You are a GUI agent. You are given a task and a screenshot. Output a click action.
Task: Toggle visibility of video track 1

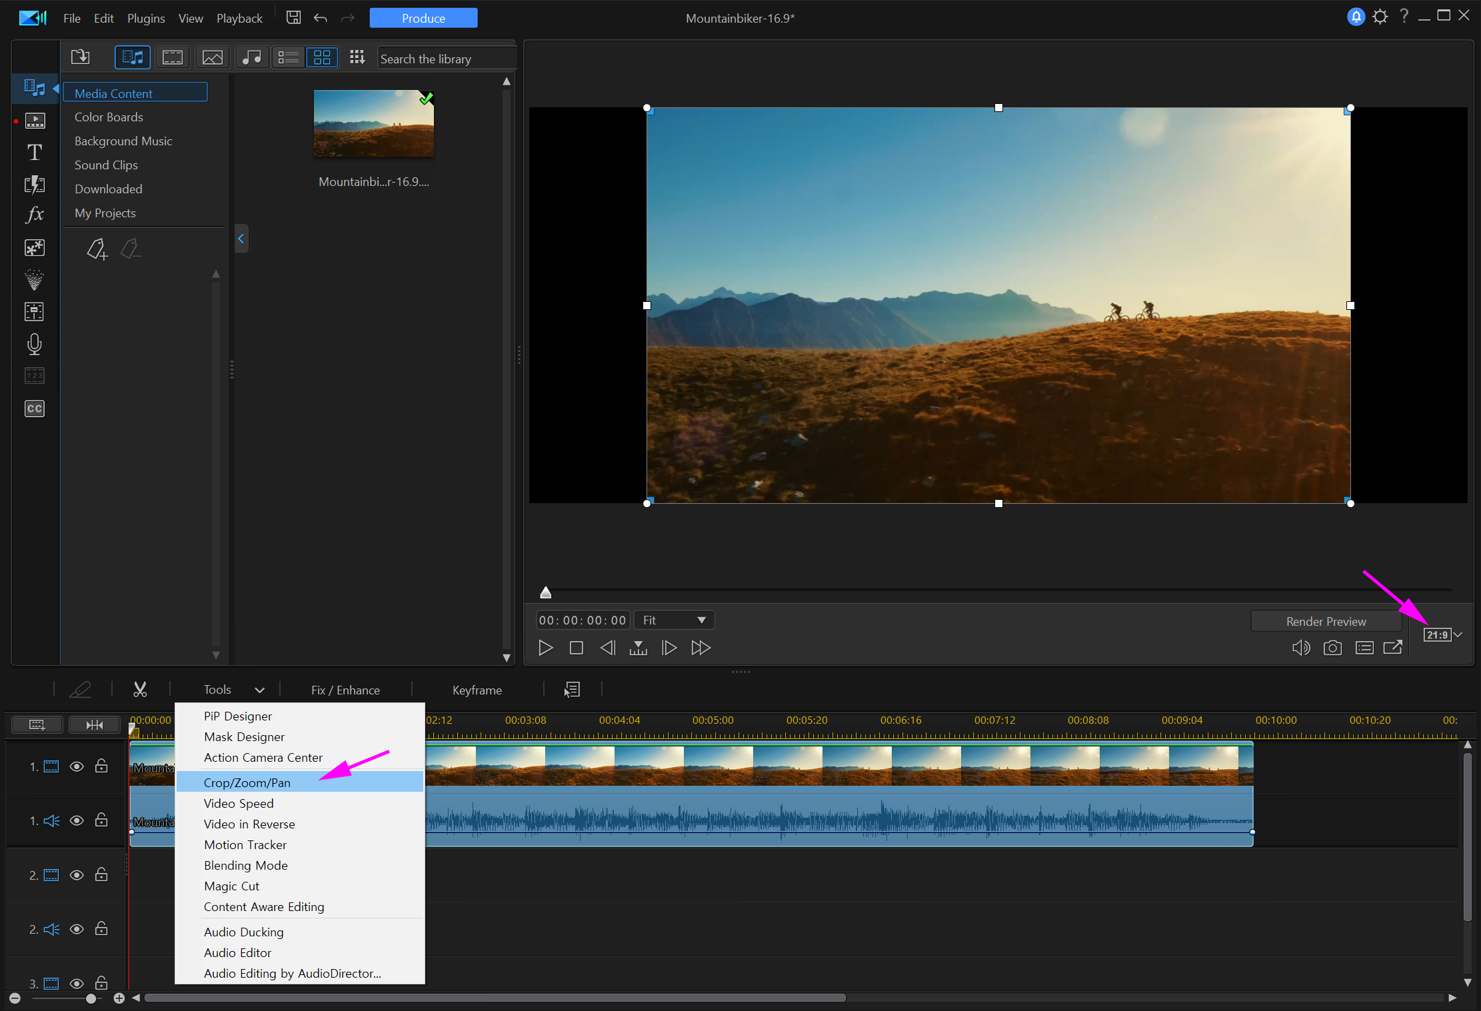(77, 766)
